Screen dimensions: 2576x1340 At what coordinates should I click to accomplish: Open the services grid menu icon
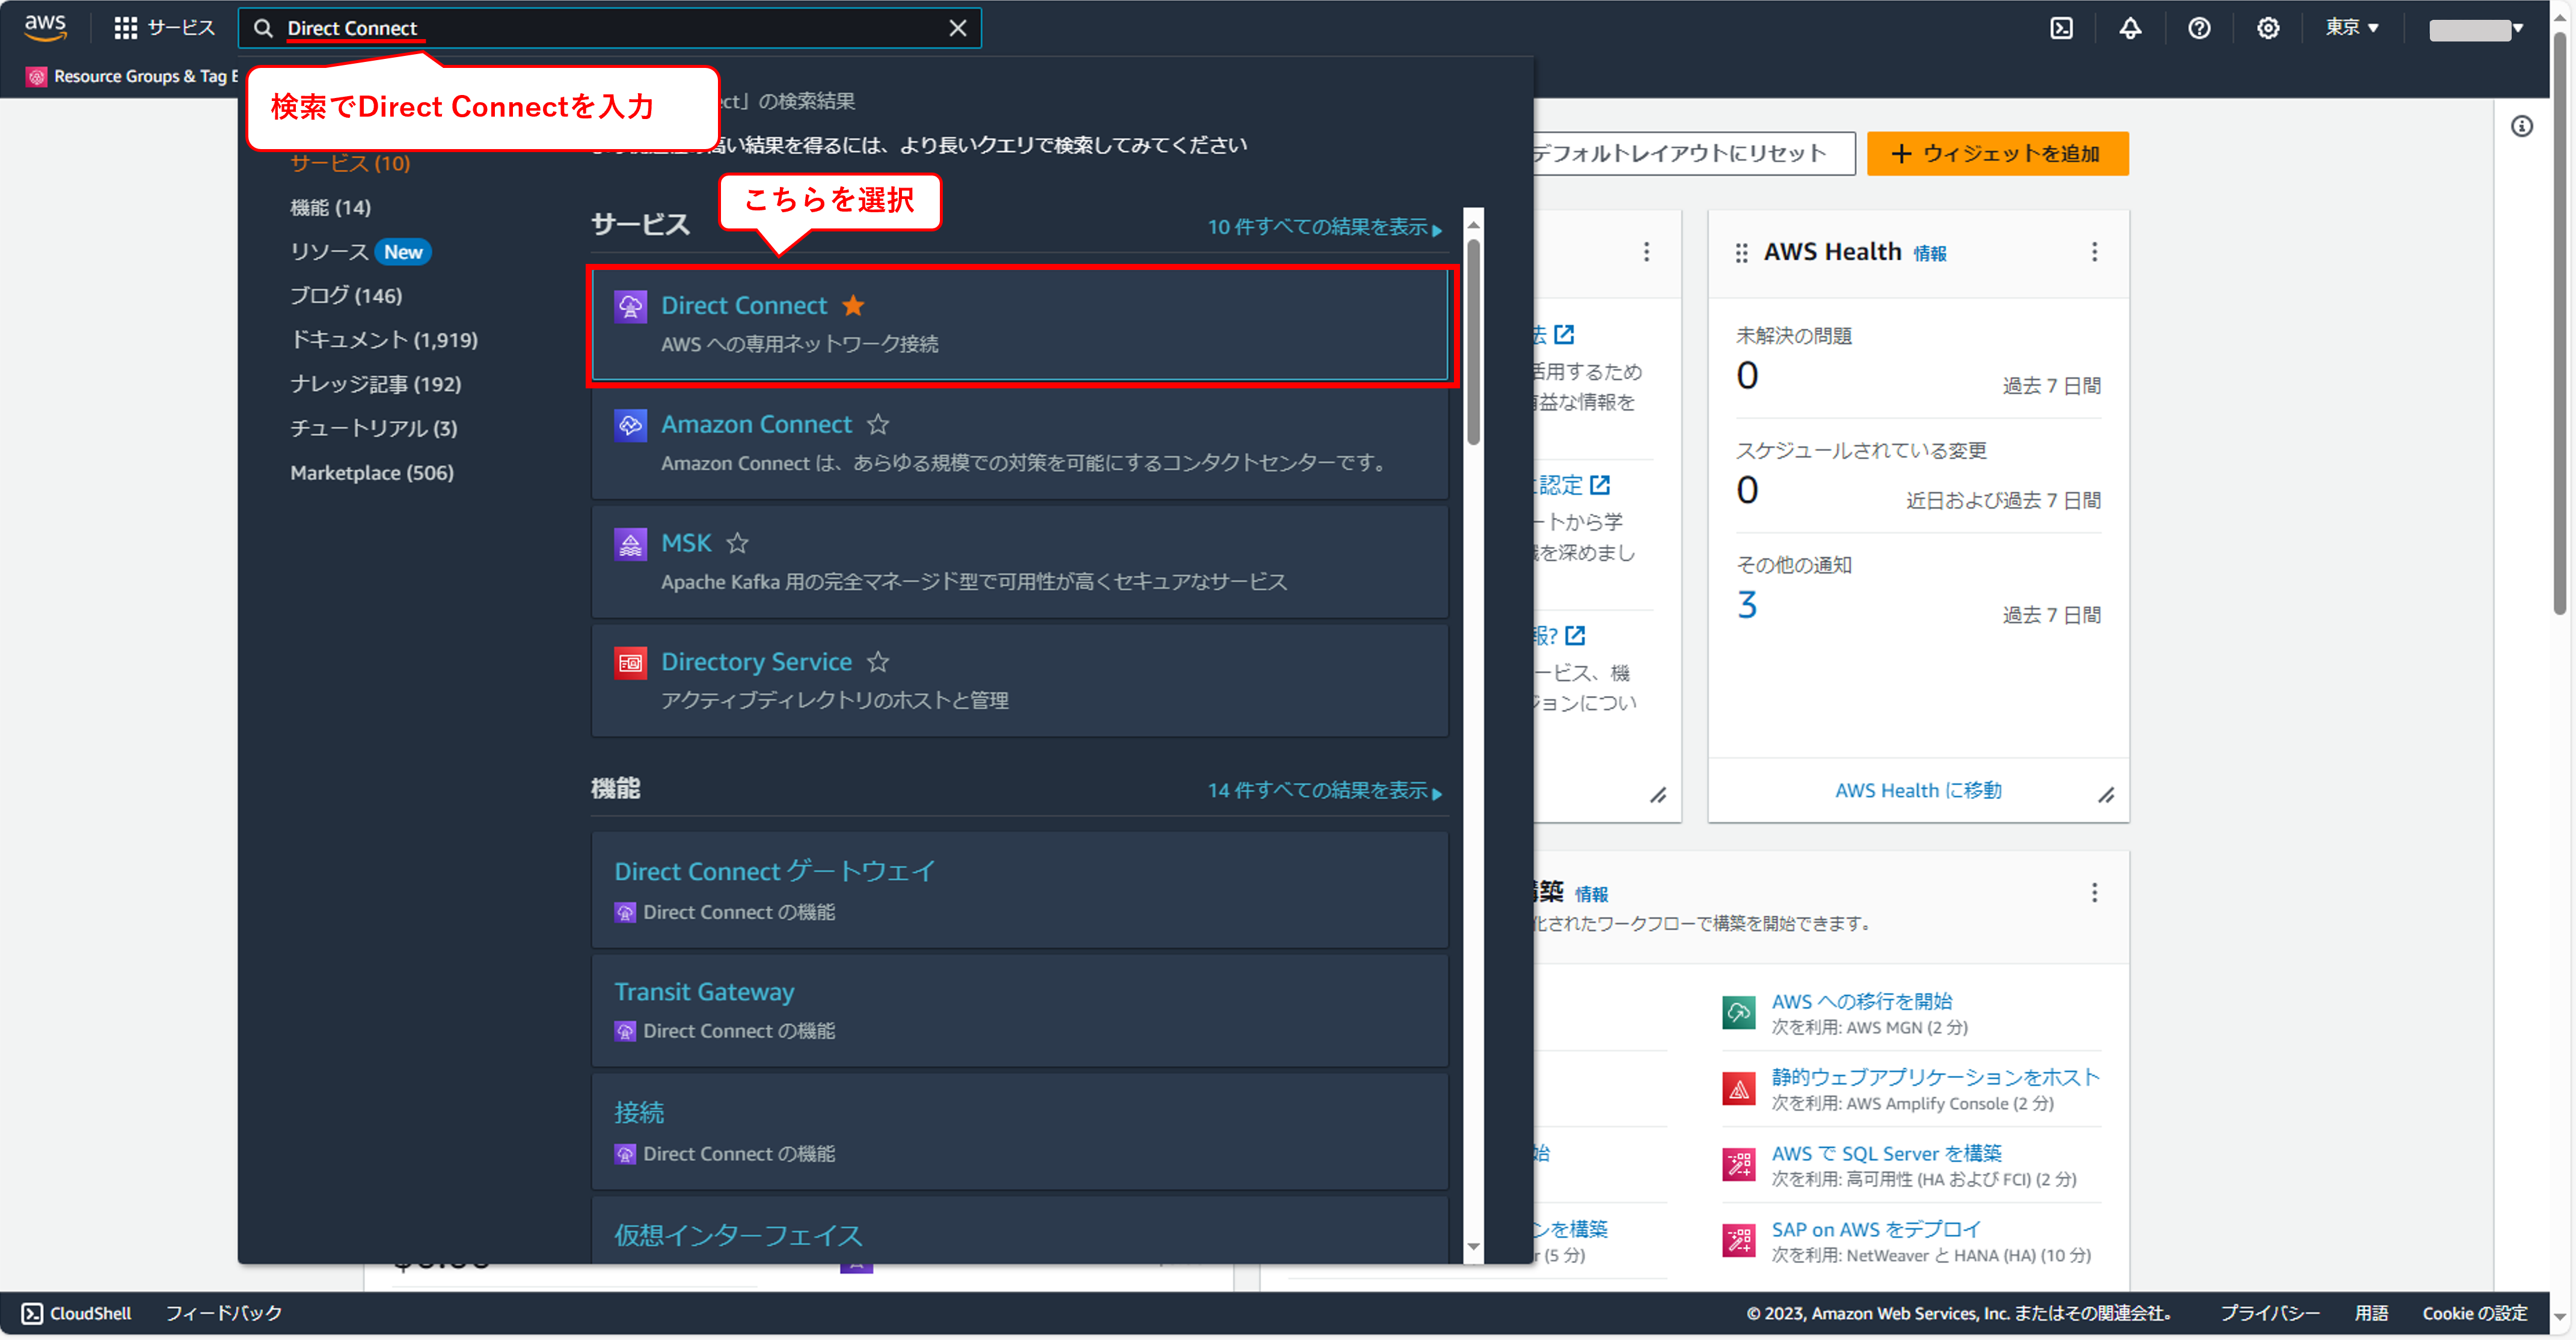click(x=126, y=28)
